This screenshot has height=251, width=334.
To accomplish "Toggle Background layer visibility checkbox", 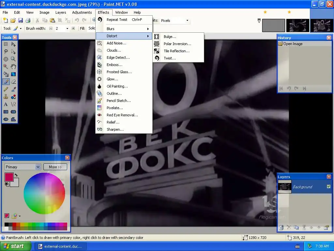I will (x=328, y=187).
